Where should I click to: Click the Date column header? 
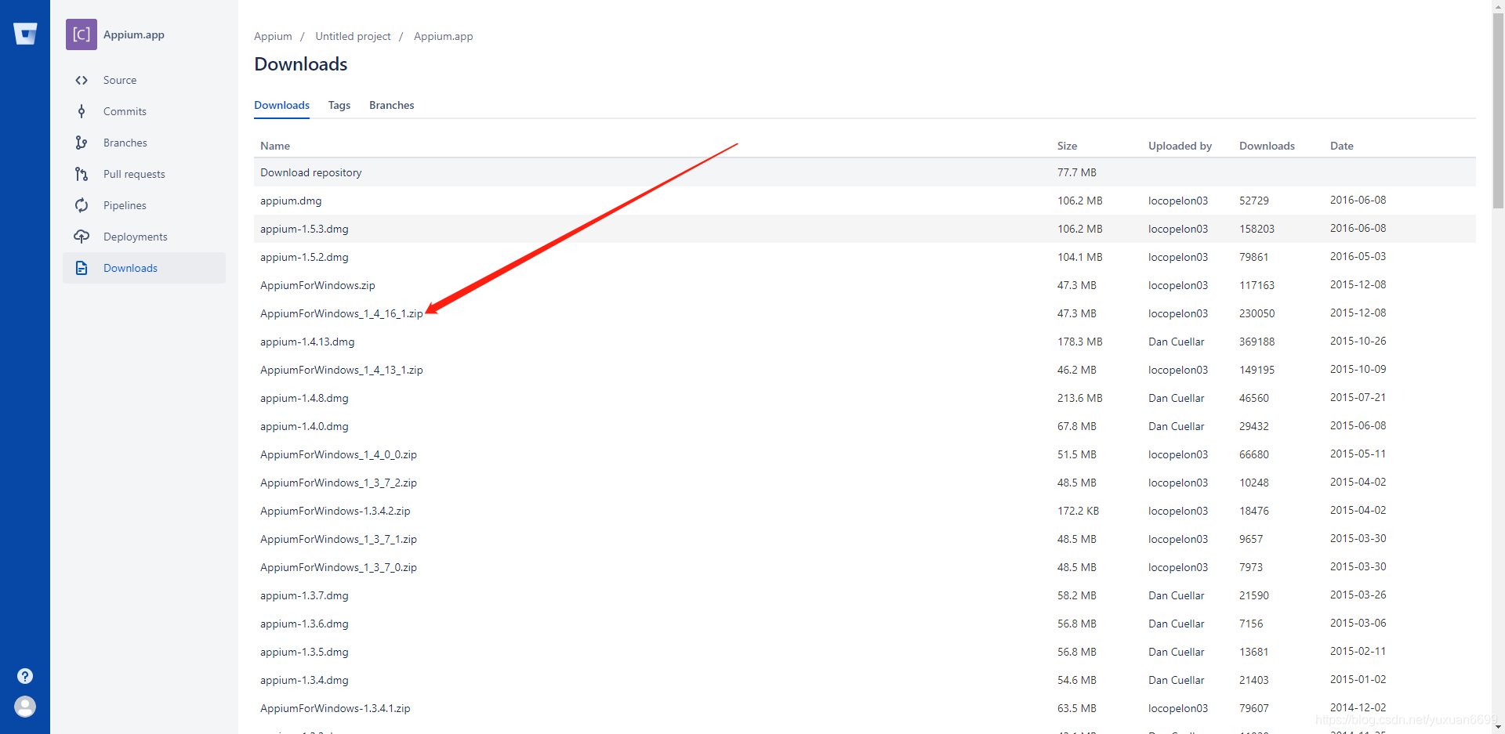click(x=1342, y=146)
